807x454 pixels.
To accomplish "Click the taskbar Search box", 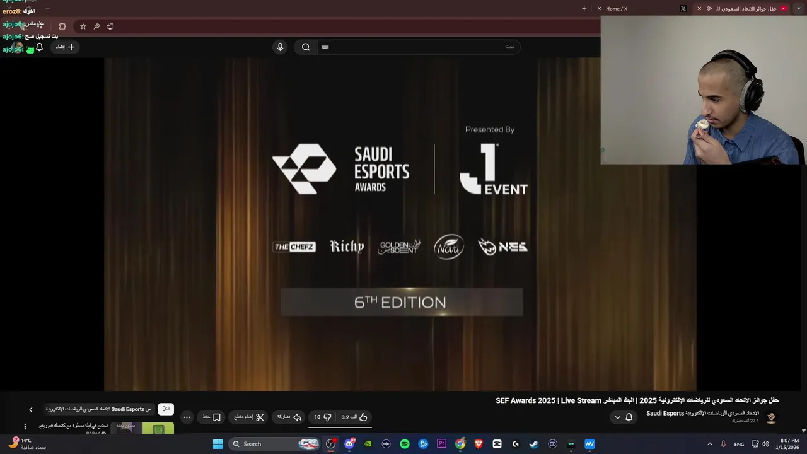I will pyautogui.click(x=276, y=444).
